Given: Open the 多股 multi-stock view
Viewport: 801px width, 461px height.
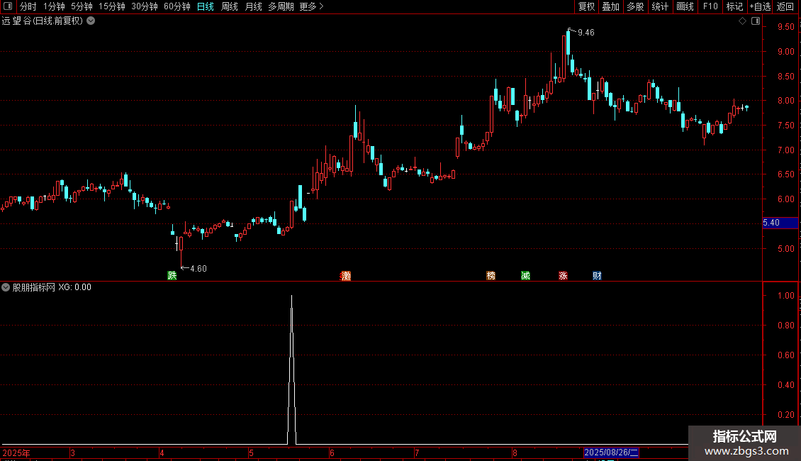Looking at the screenshot, I should tap(636, 6).
